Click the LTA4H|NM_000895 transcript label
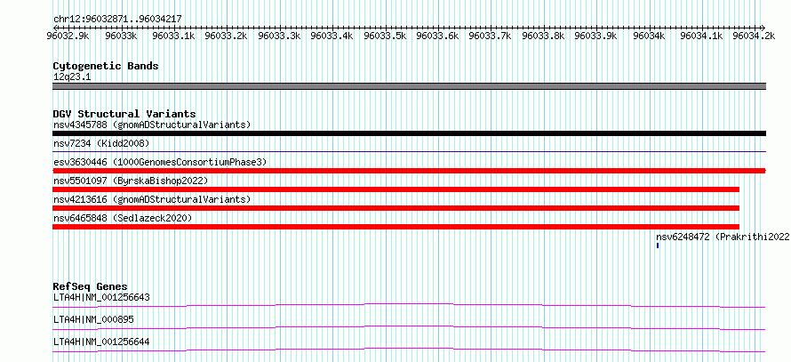 93,319
